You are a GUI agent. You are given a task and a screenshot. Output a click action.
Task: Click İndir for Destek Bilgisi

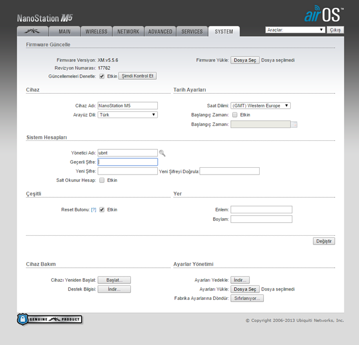click(x=114, y=289)
